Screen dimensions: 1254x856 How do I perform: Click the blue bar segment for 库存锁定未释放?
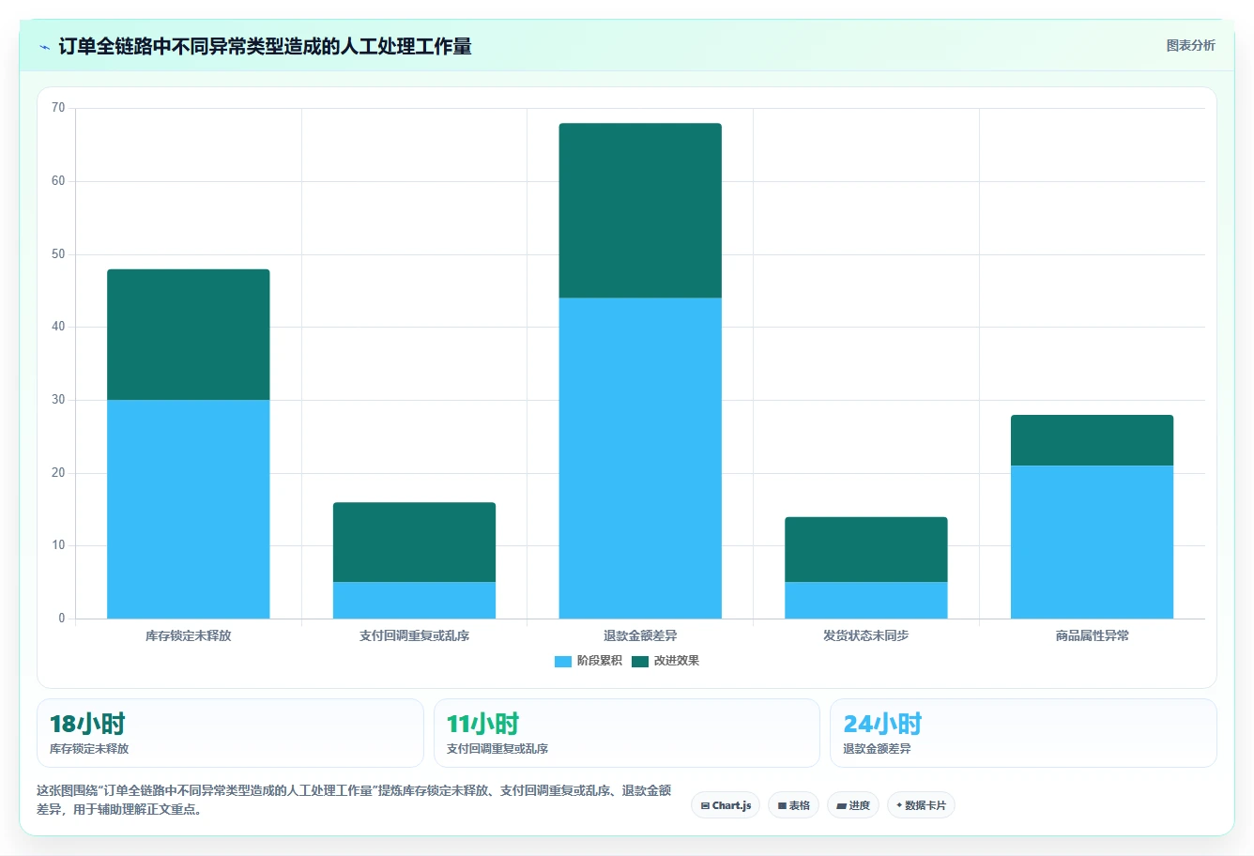click(x=189, y=509)
